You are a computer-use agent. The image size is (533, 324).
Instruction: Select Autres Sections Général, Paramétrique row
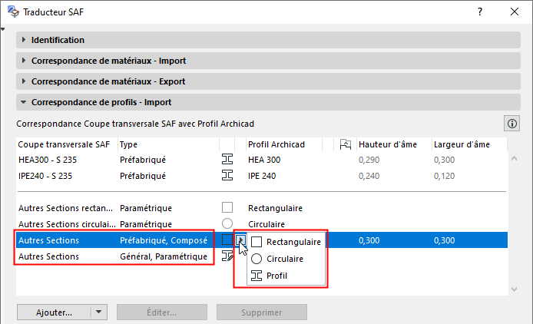(262, 256)
